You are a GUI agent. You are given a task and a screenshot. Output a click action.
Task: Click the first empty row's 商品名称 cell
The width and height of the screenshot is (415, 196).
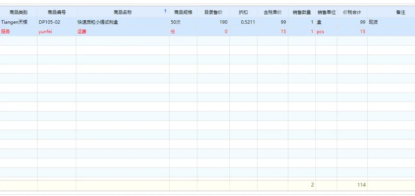123,41
